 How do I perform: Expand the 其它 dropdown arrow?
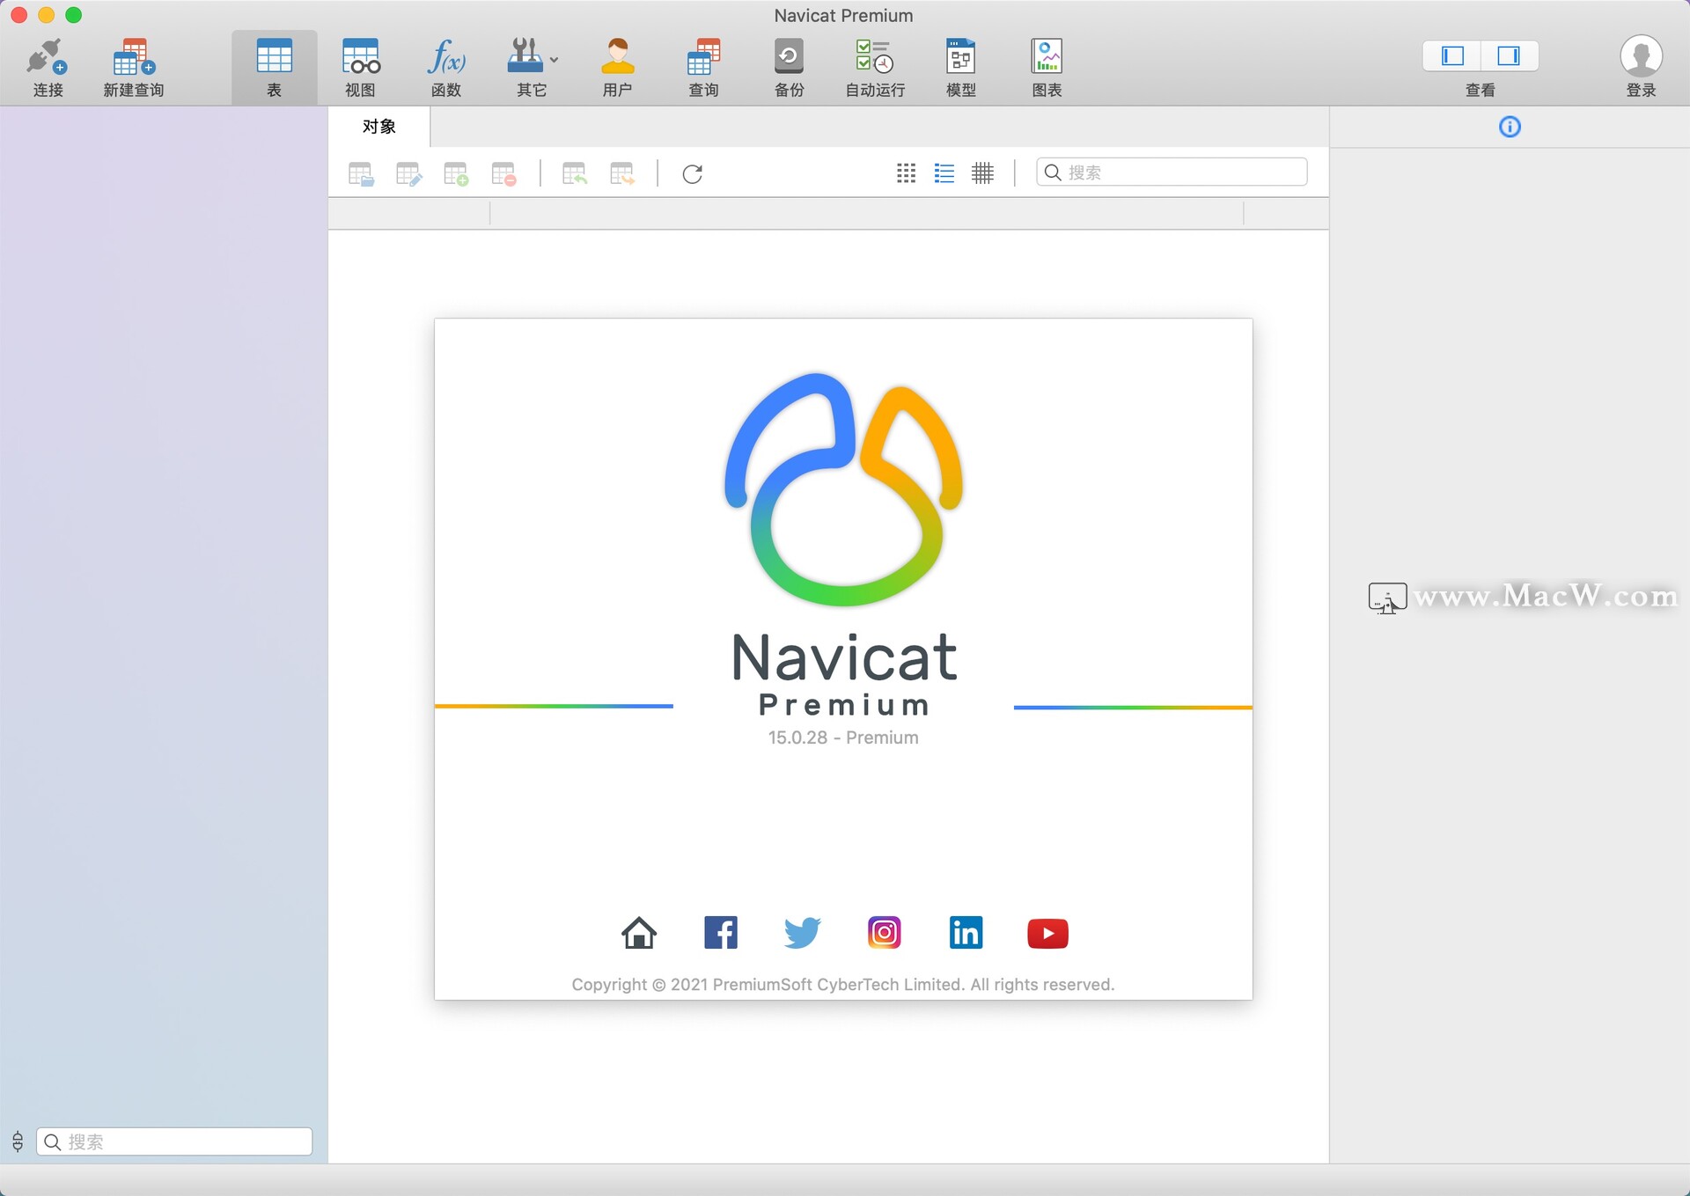pos(554,60)
